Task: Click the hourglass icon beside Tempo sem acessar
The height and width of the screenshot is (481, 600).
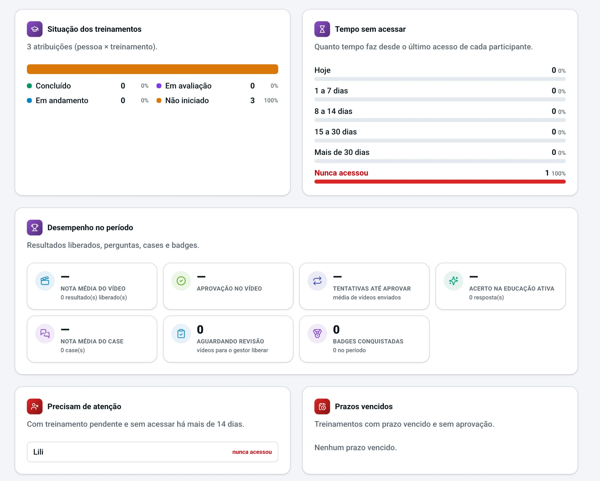Action: [x=322, y=29]
